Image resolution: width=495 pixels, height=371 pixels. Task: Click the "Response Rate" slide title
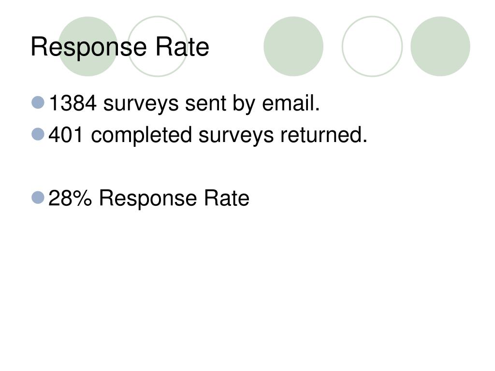click(x=120, y=47)
